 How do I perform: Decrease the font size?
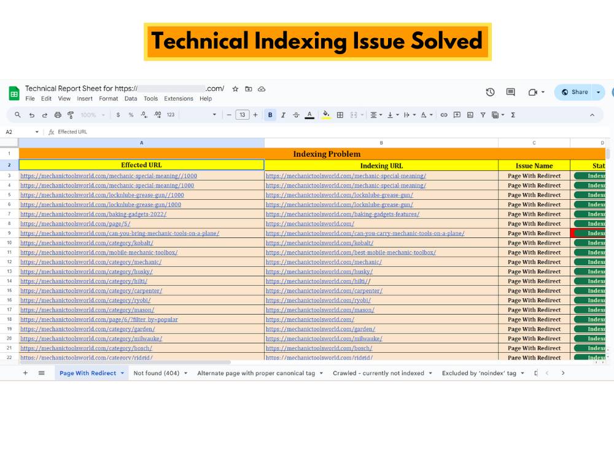click(x=229, y=115)
